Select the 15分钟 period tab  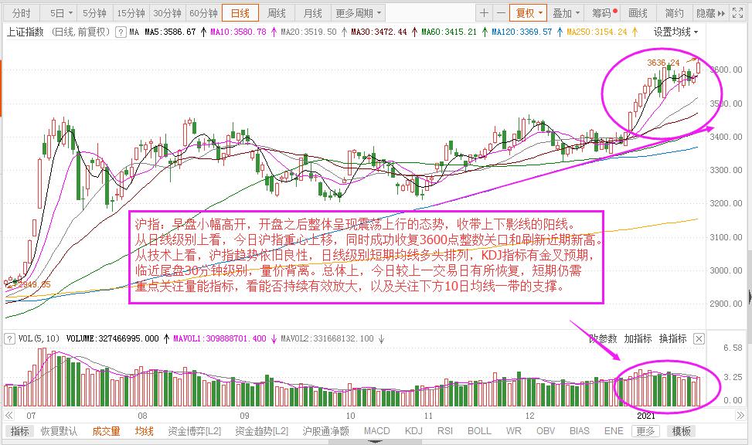(x=131, y=13)
